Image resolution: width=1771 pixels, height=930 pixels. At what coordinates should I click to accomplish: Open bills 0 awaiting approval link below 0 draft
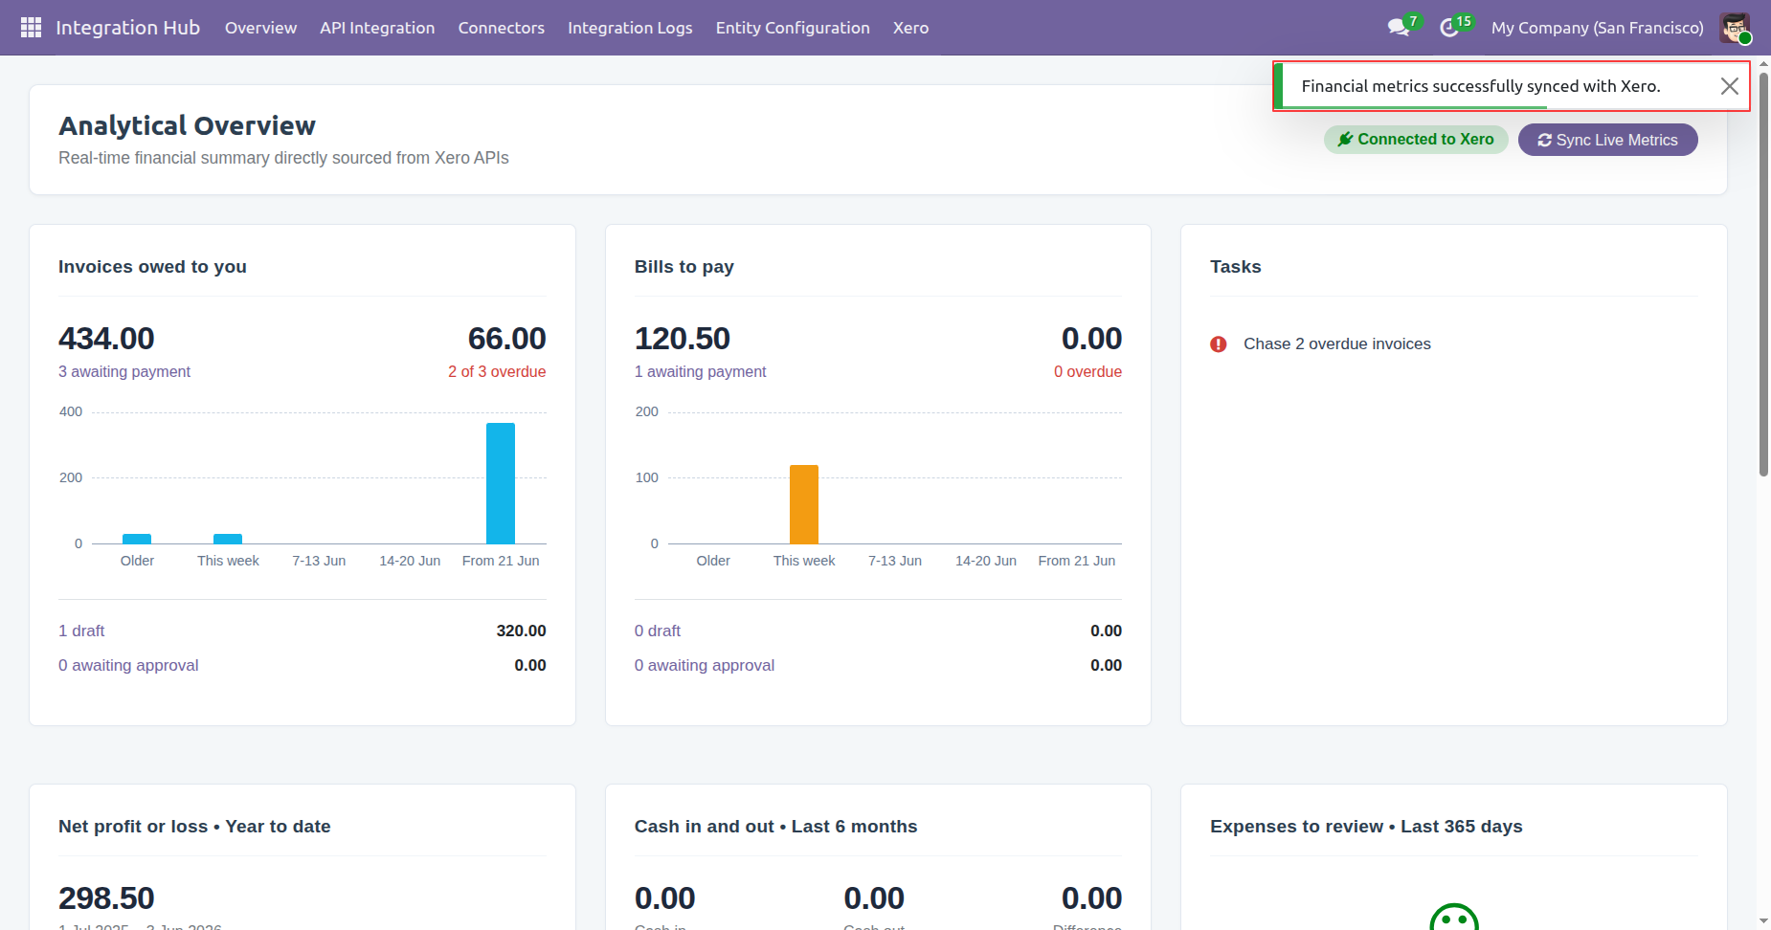coord(705,665)
